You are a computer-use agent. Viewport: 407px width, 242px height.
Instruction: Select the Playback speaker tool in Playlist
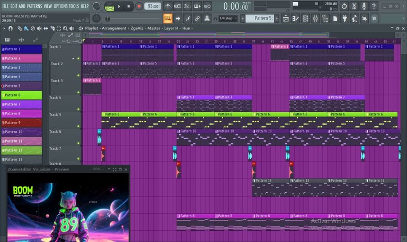pos(72,28)
